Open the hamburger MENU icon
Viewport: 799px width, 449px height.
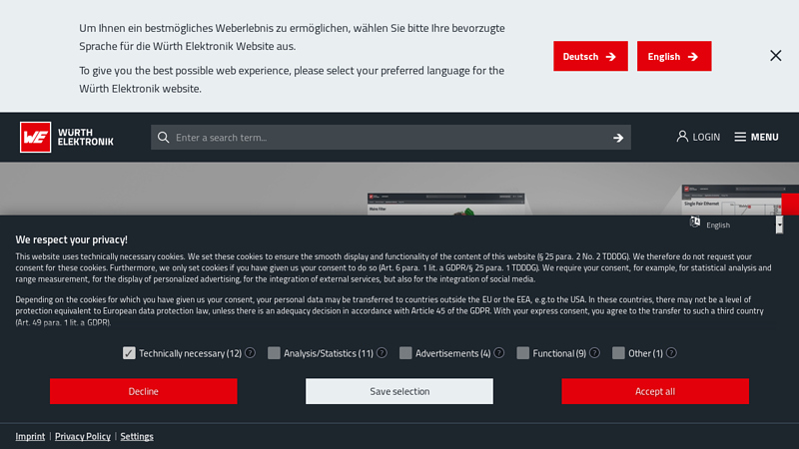click(x=740, y=137)
